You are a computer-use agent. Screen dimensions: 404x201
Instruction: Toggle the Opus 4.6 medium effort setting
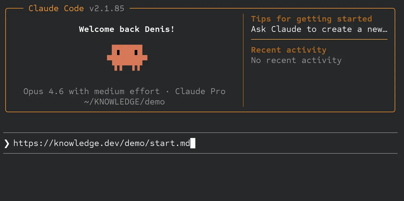[x=91, y=91]
